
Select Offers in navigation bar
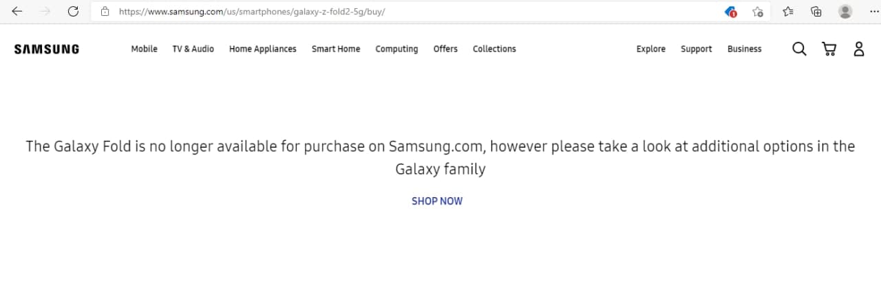[445, 49]
